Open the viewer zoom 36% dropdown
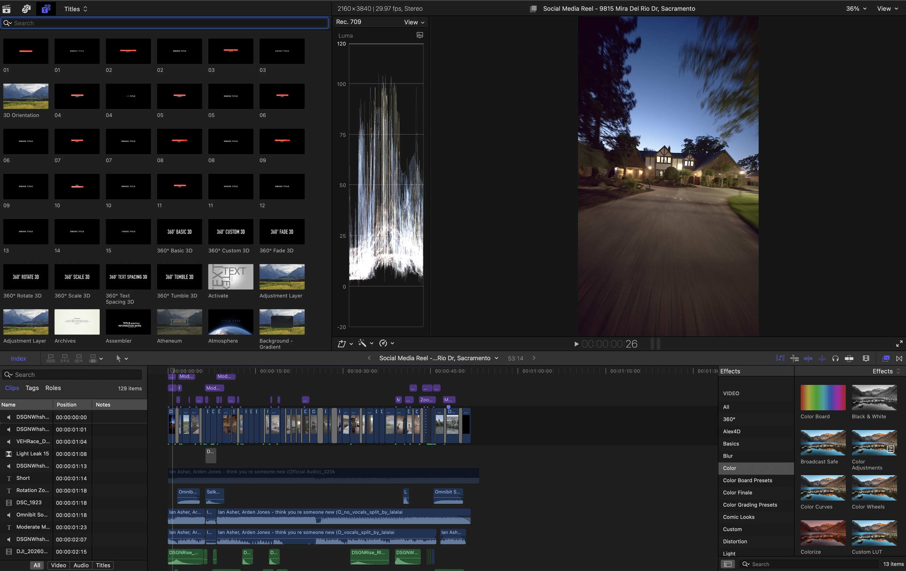906x571 pixels. [x=856, y=8]
